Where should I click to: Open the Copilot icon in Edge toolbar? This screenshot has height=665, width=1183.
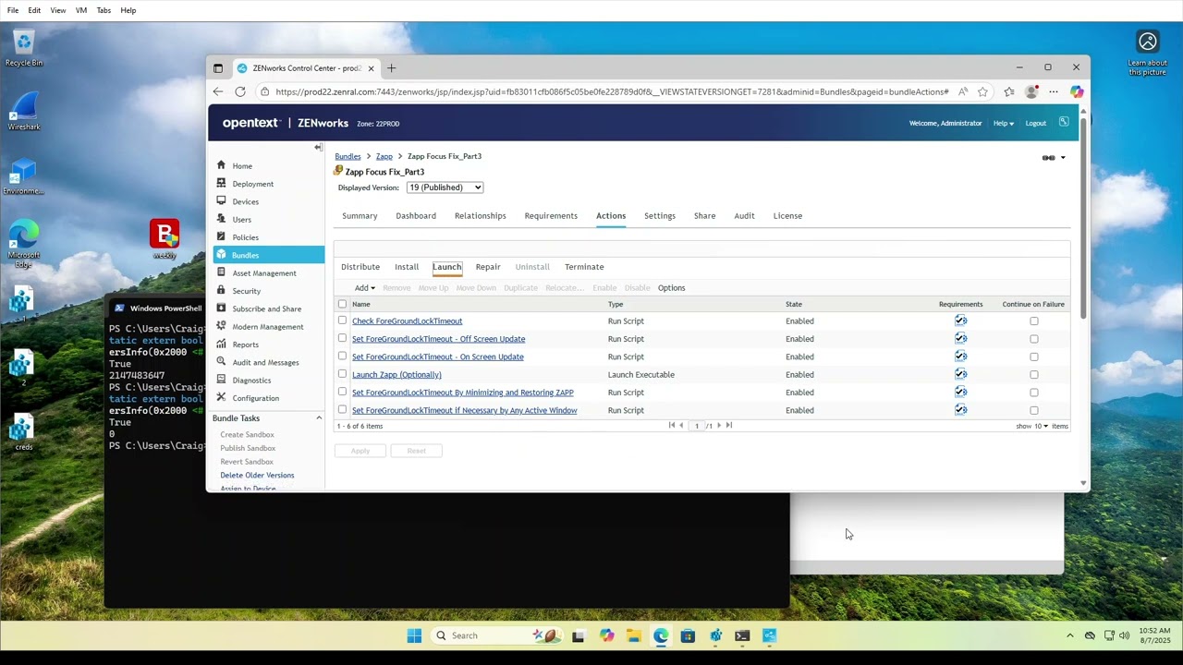coord(1077,91)
